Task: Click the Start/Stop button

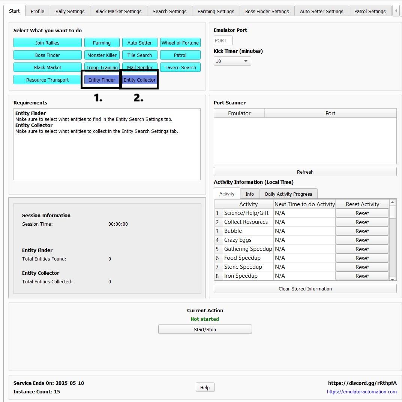Action: coord(205,329)
